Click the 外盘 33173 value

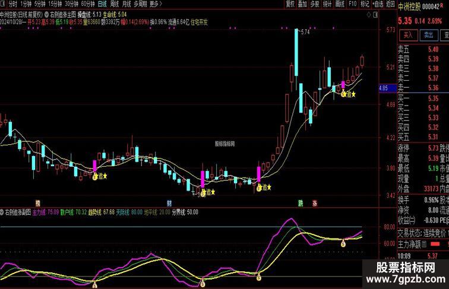tap(431, 189)
